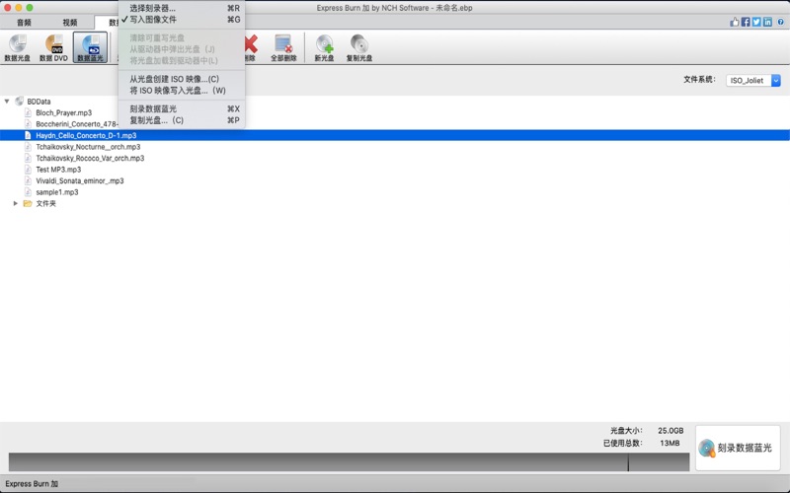Click the BDData disc icon in tree
This screenshot has width=790, height=493.
(x=19, y=102)
